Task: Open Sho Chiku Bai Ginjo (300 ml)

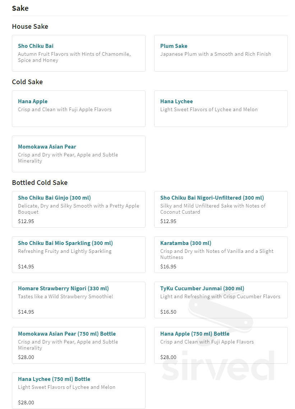Action: click(x=54, y=198)
